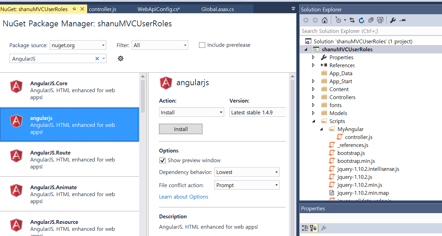The image size is (442, 236).
Task: Open the Global.asax.cs tab
Action: (x=218, y=9)
